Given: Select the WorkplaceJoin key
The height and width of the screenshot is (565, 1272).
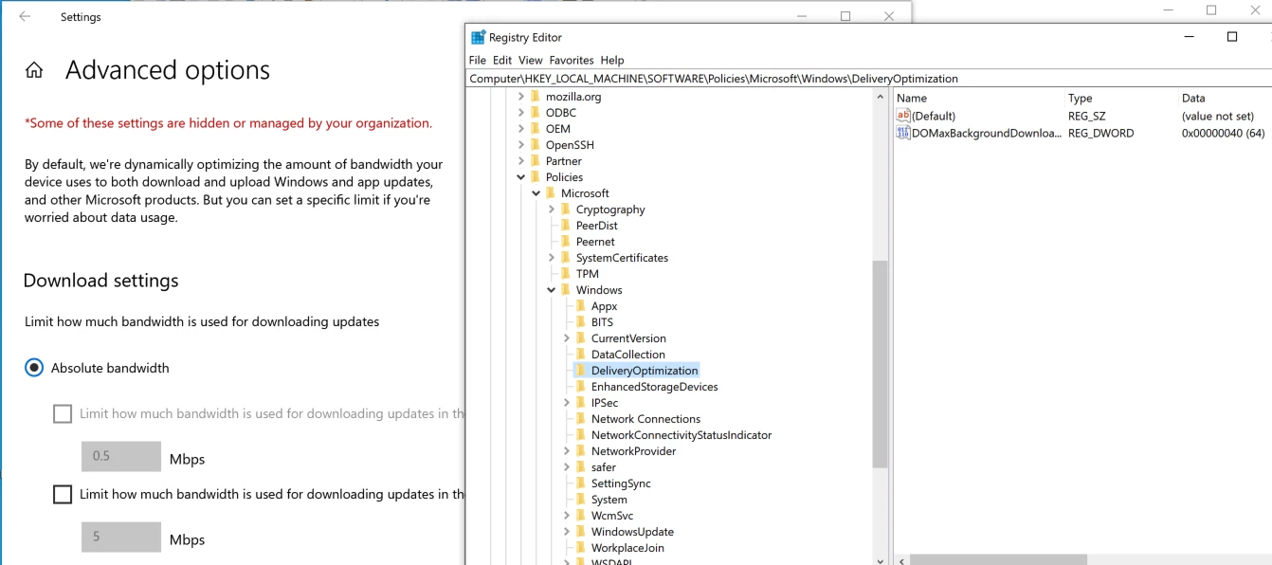Looking at the screenshot, I should click(627, 548).
